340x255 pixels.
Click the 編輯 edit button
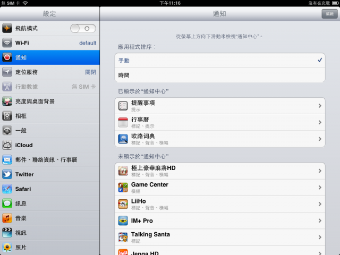[329, 14]
